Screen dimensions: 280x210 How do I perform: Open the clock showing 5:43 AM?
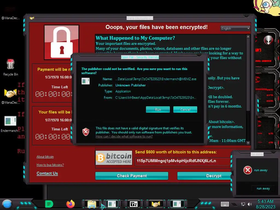(x=265, y=204)
